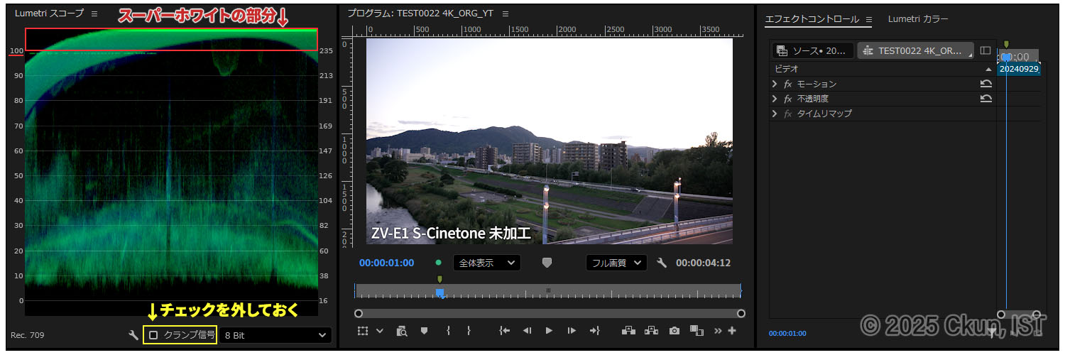Image resolution: width=1065 pixels, height=355 pixels.
Task: Toggle timeline view in effect controls
Action: 985,50
